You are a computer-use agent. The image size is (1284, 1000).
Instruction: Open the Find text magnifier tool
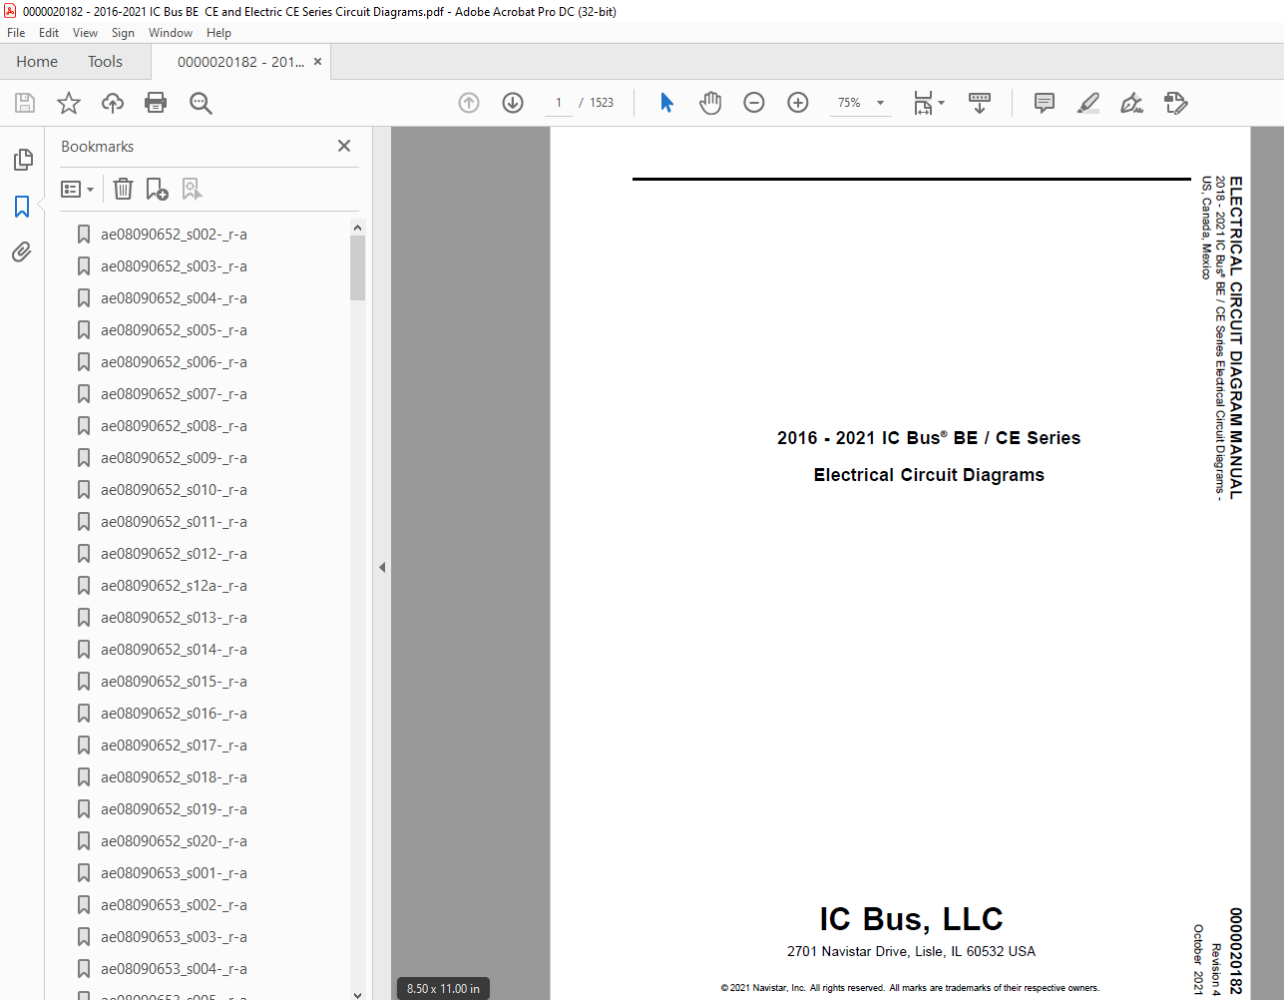click(201, 103)
